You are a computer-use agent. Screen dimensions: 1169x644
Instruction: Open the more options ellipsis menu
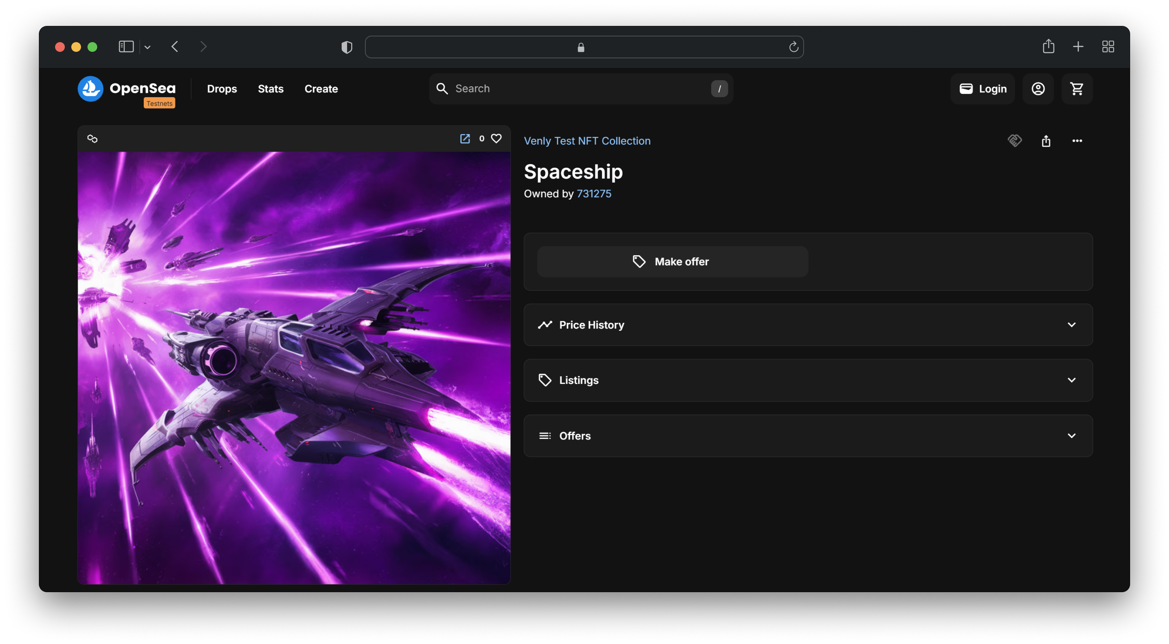[x=1077, y=141]
